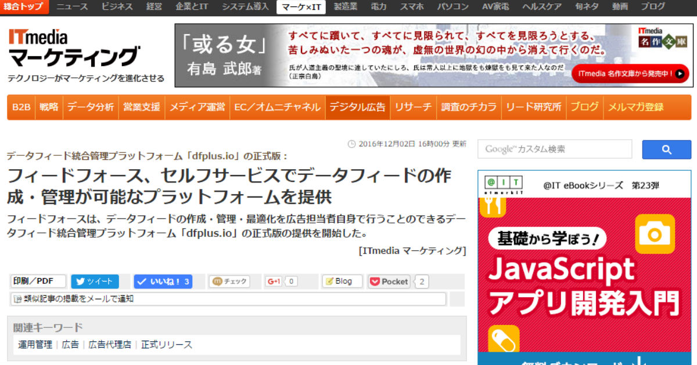
Task: Open the 製造業 section
Action: (346, 7)
